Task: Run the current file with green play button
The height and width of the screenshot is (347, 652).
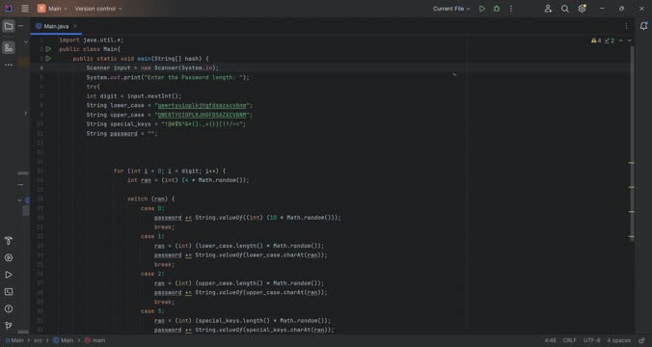Action: point(482,9)
